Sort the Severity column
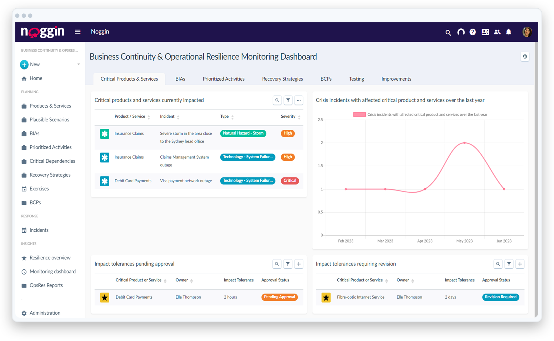This screenshot has height=341, width=554. click(300, 117)
